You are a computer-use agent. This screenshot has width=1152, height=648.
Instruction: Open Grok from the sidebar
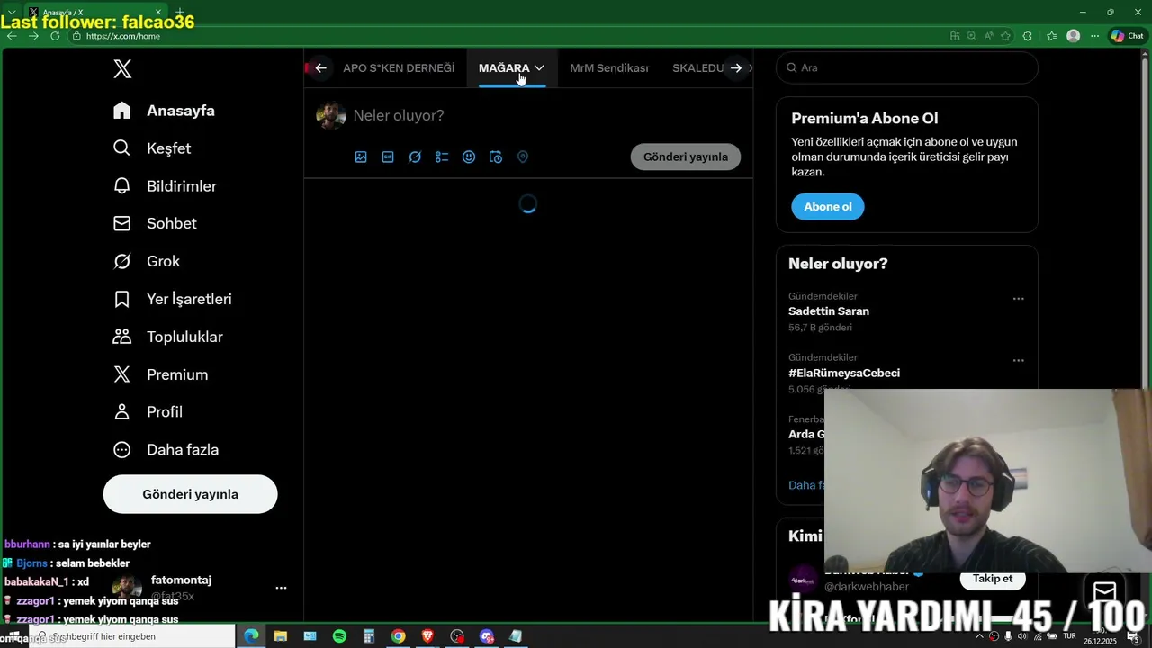coord(147,261)
